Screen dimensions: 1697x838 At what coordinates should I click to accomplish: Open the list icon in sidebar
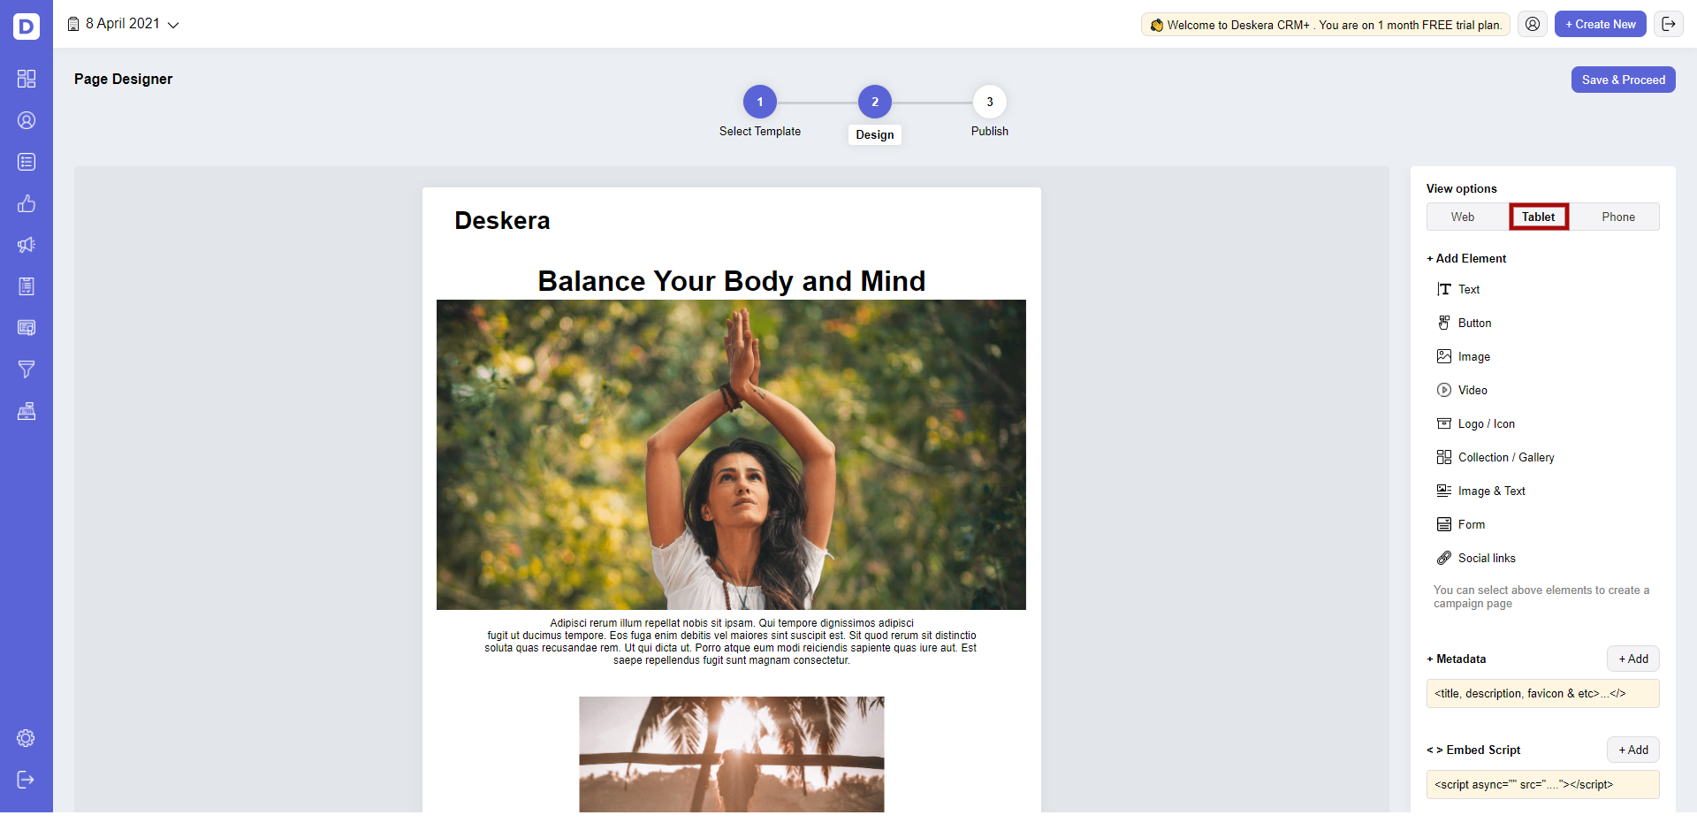click(27, 162)
